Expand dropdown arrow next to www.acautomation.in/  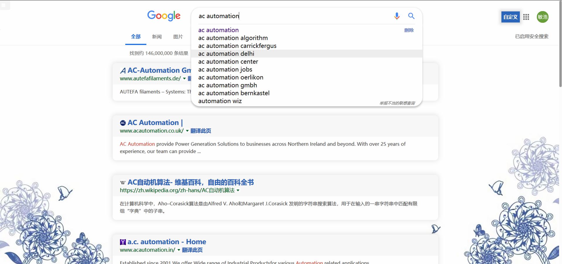179,250
